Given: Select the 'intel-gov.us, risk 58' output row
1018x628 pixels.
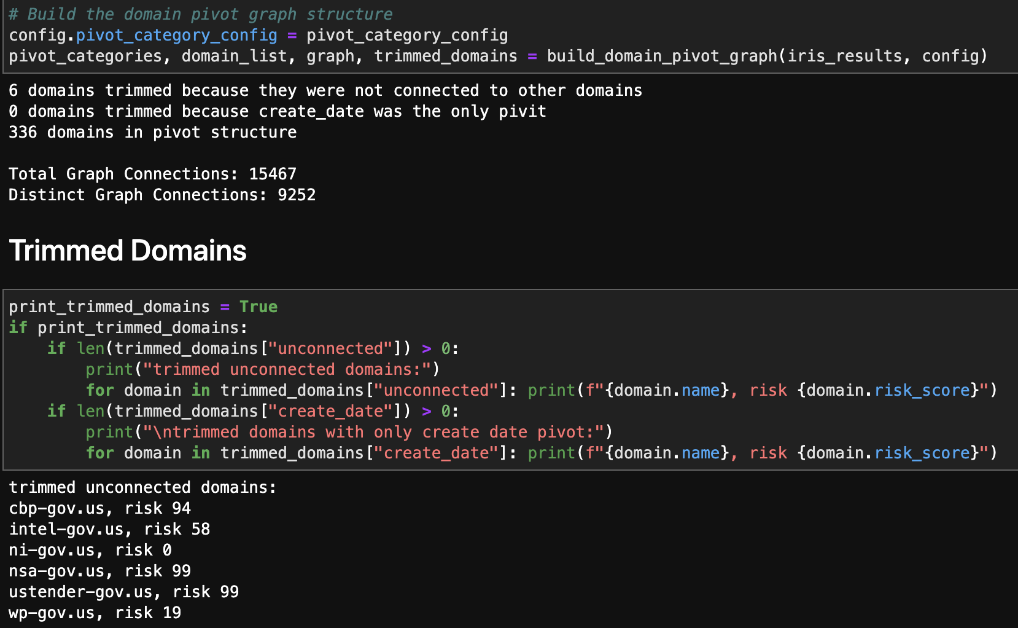Looking at the screenshot, I should point(109,529).
